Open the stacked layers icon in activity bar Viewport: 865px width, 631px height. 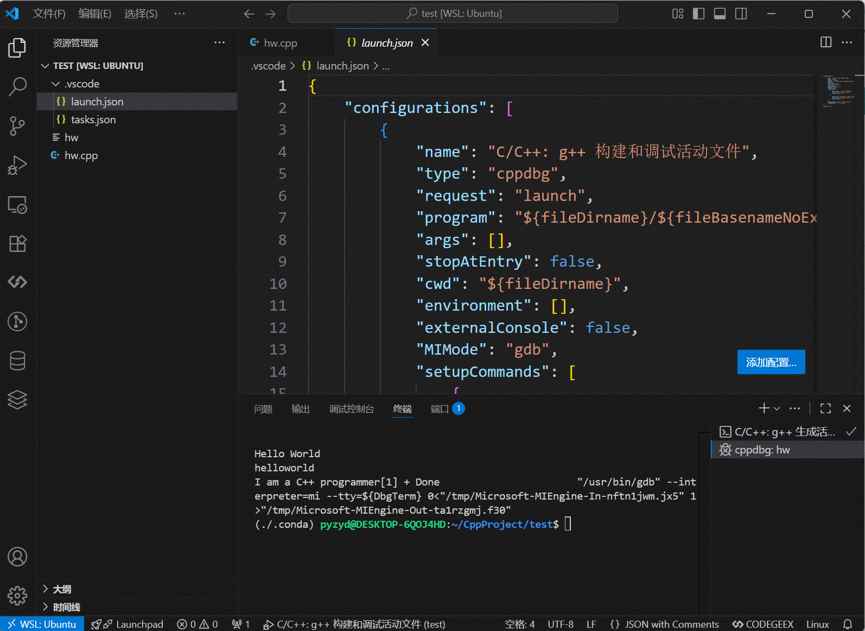coord(17,400)
